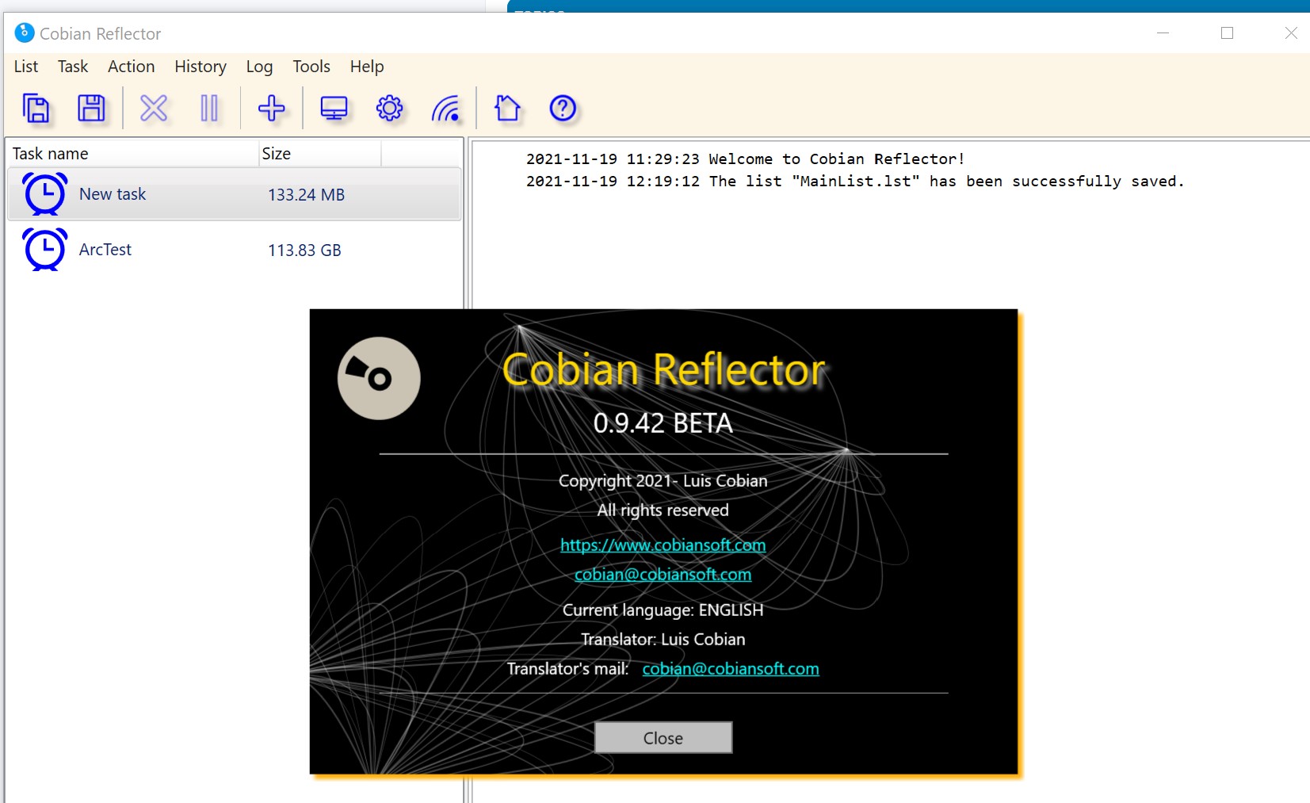The image size is (1310, 803).
Task: Click the pause toolbar icon
Action: (x=209, y=108)
